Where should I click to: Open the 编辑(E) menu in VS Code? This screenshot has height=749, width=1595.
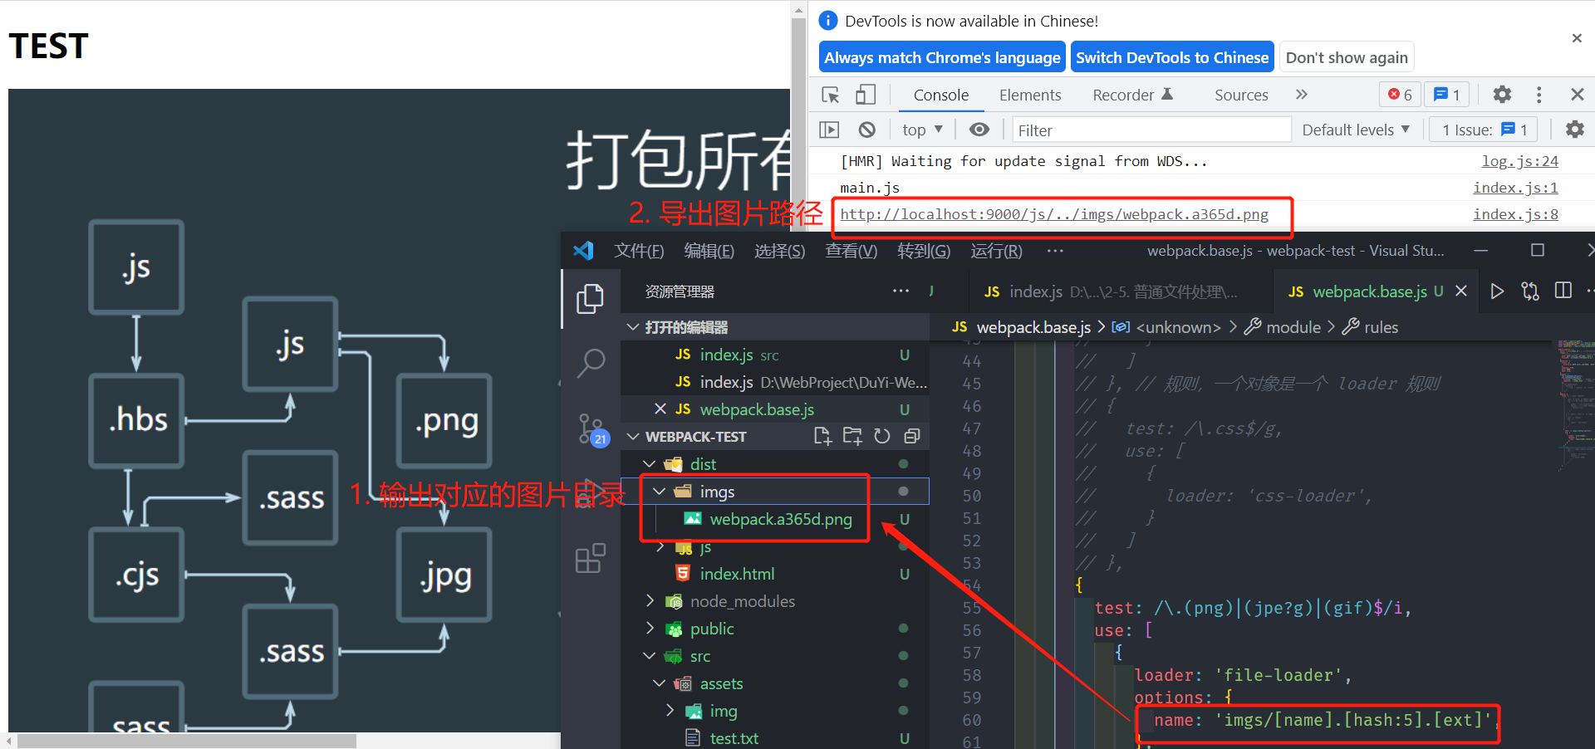(709, 251)
